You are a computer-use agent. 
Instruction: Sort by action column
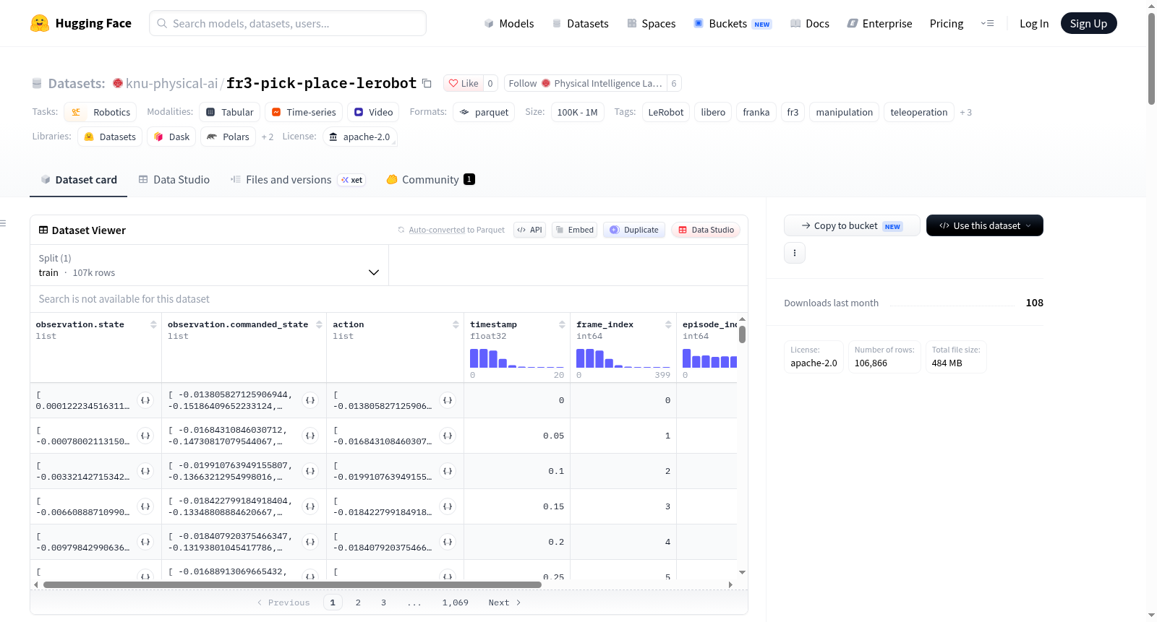point(456,325)
